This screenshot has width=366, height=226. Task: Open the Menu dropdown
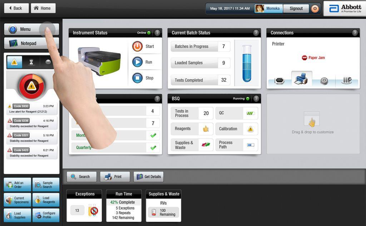[x=31, y=29]
